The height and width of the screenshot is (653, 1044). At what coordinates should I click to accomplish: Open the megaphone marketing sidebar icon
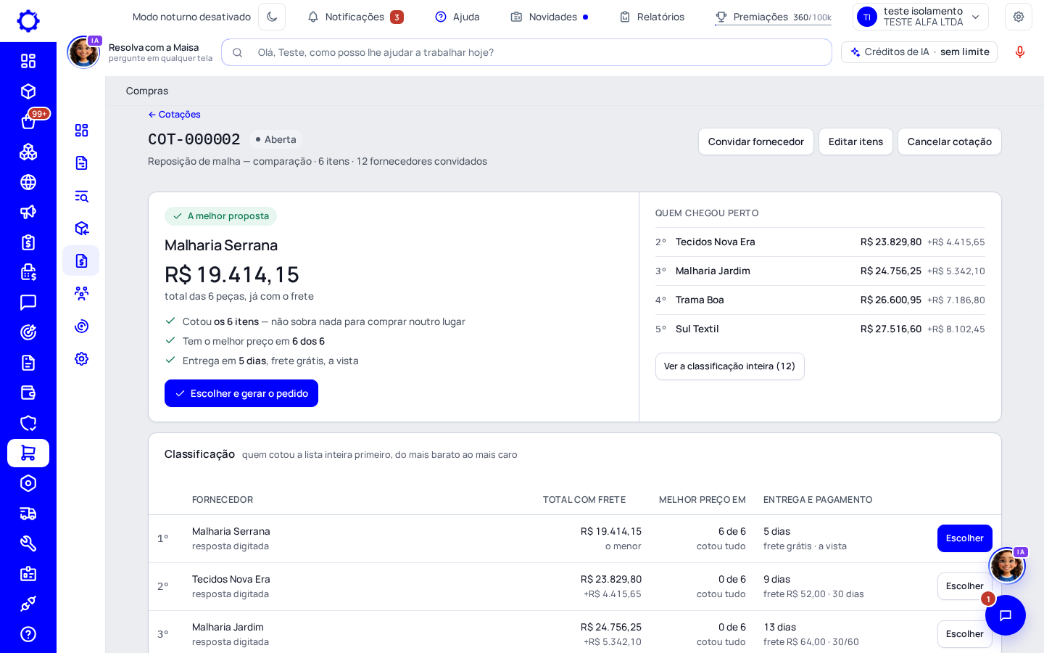28,212
